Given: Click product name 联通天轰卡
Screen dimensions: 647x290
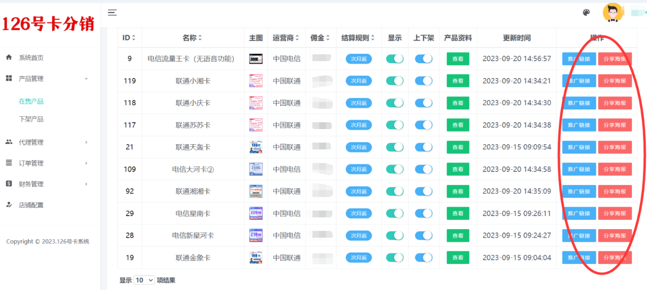Looking at the screenshot, I should 193,147.
